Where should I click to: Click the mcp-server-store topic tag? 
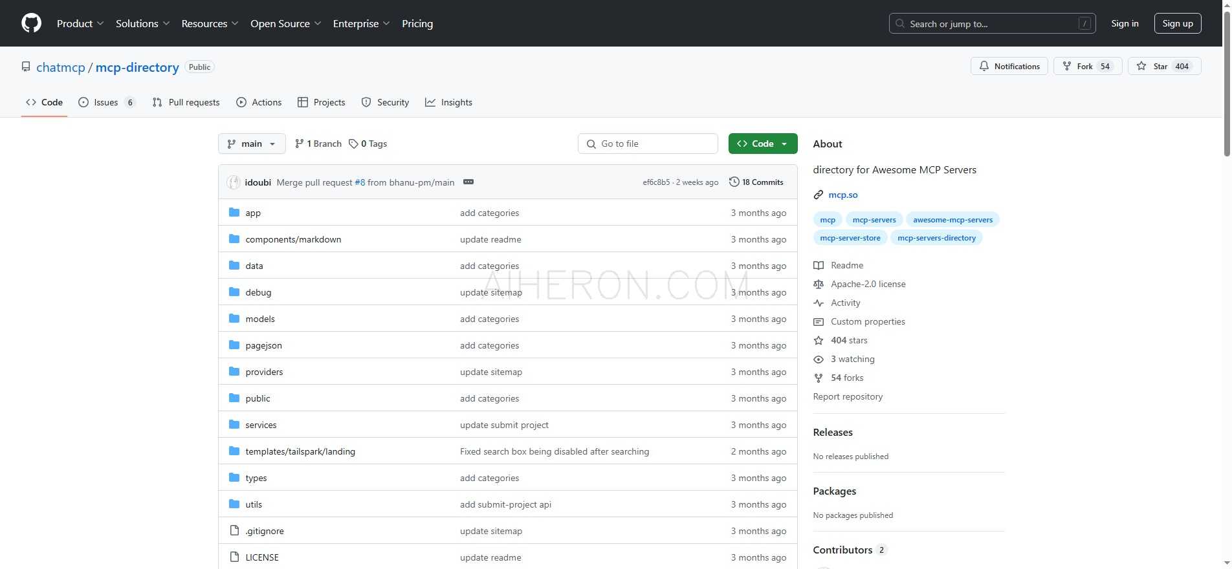pos(850,238)
